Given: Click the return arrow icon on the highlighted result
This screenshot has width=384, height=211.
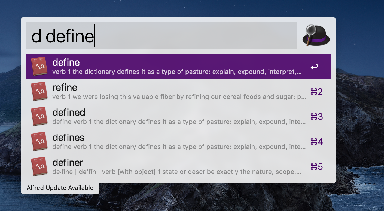Looking at the screenshot, I should 314,67.
